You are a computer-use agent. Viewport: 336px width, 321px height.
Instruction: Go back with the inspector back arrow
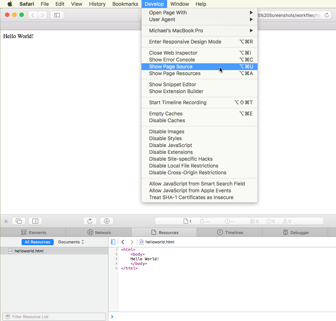[123, 242]
